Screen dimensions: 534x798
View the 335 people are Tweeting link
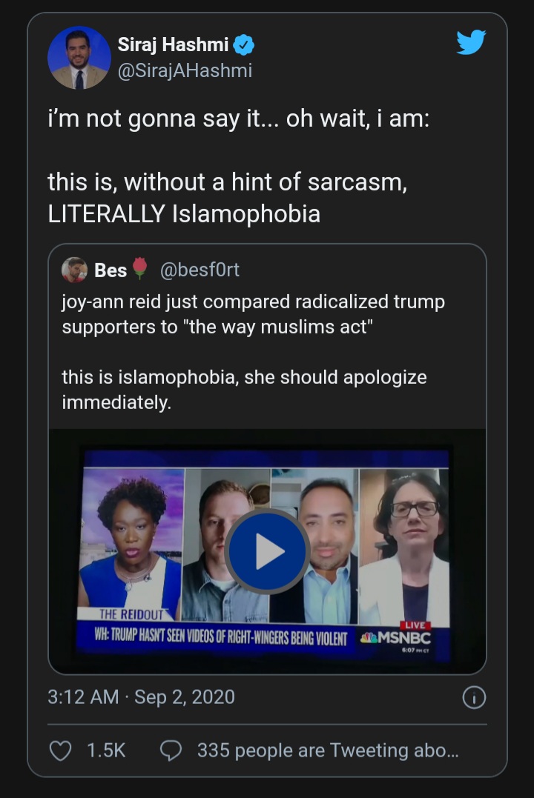pos(328,751)
